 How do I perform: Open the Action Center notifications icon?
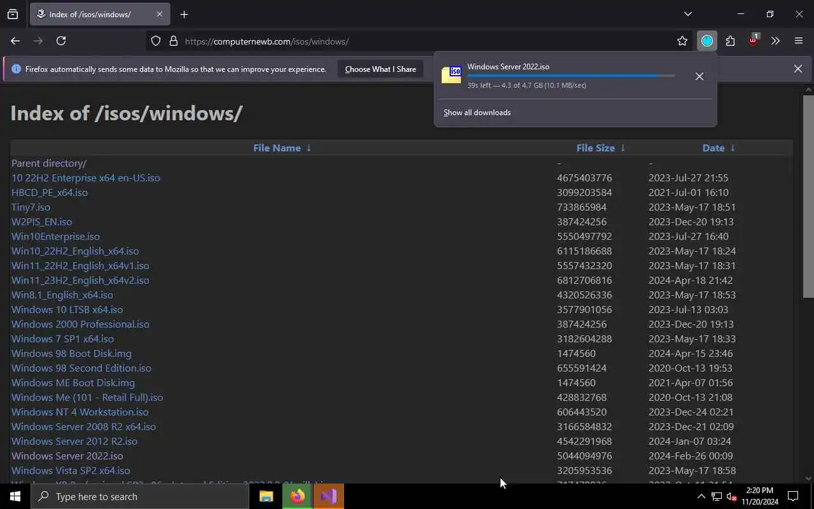(x=793, y=496)
